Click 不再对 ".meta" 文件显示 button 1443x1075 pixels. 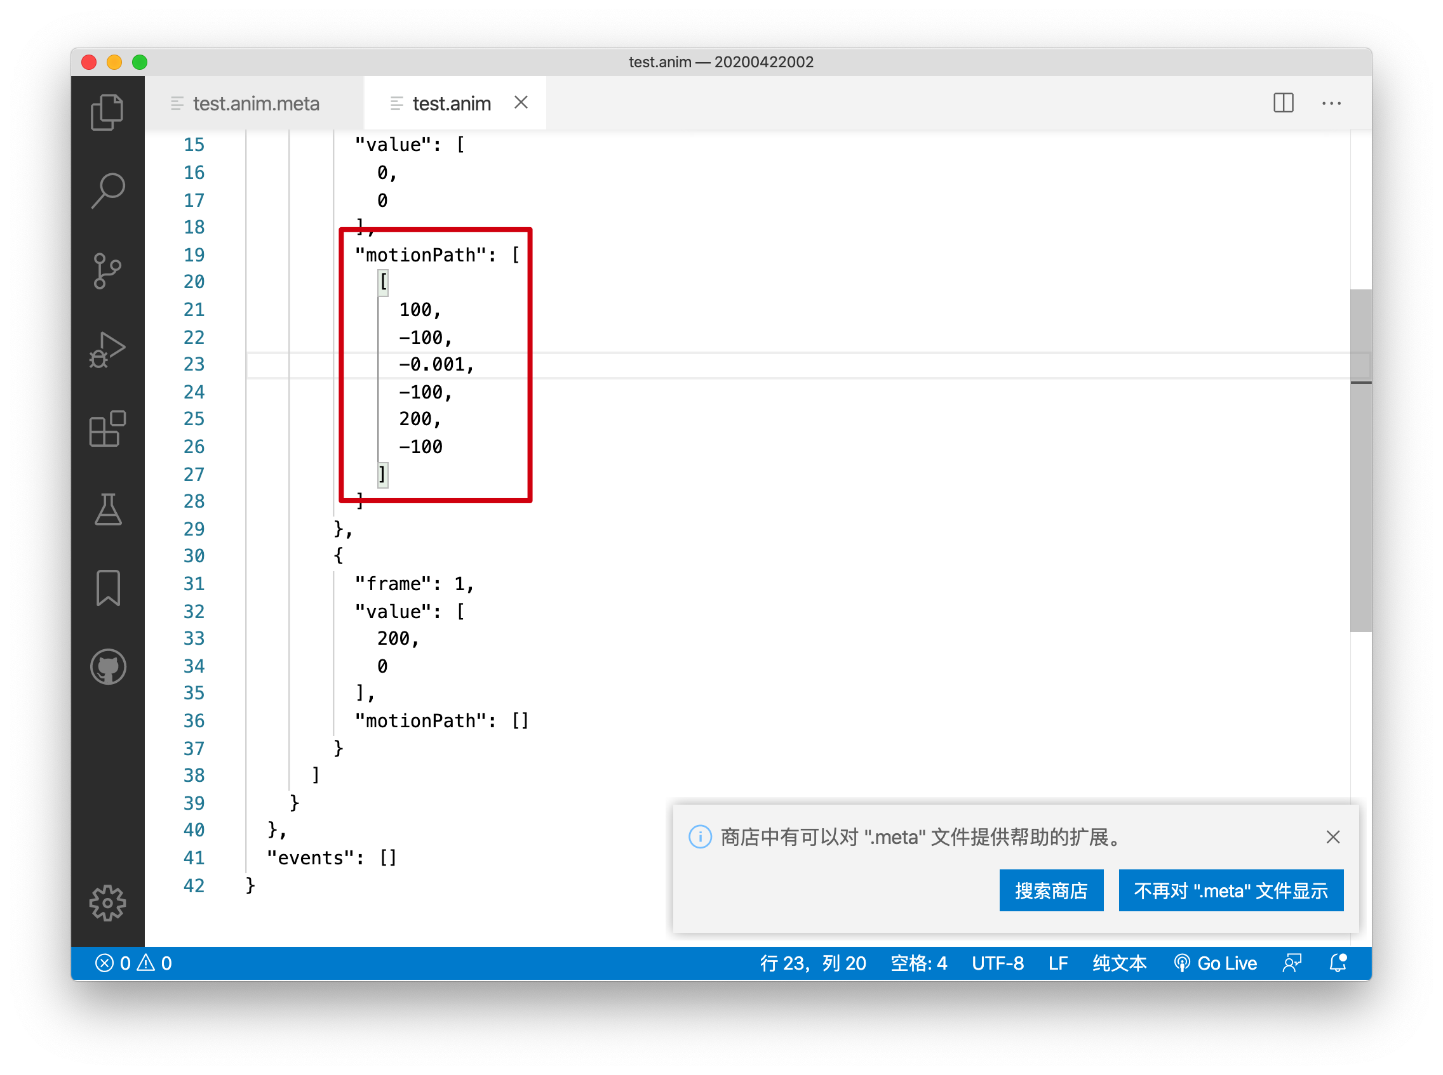pos(1230,890)
